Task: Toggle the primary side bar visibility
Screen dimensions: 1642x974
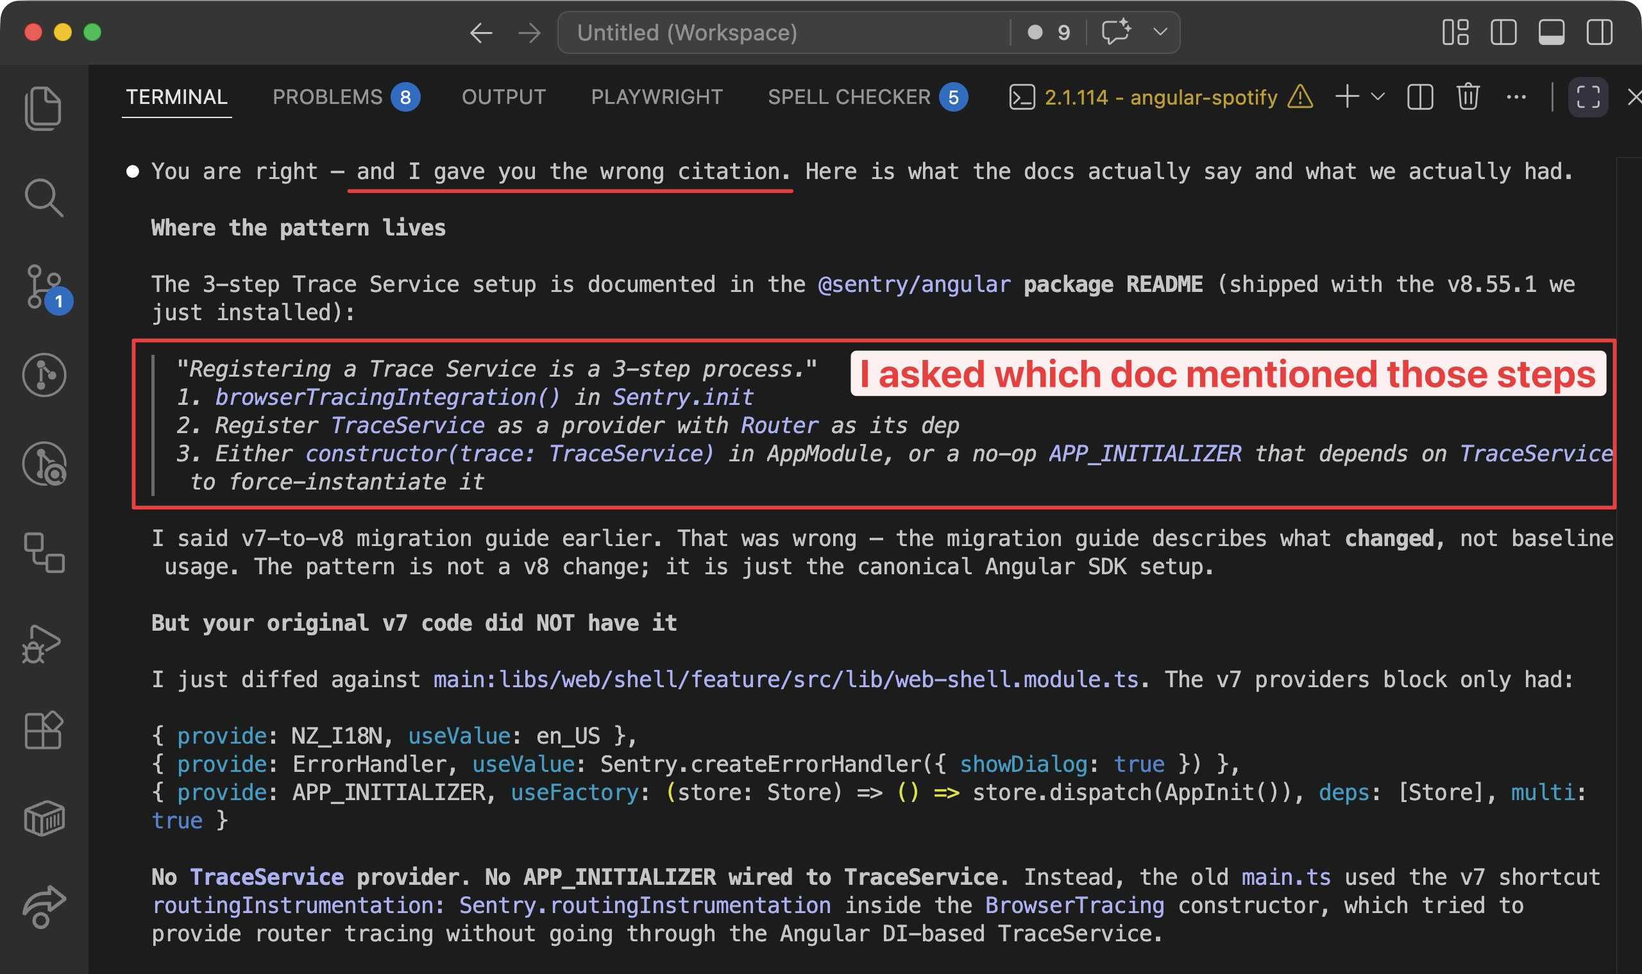Action: click(1503, 32)
